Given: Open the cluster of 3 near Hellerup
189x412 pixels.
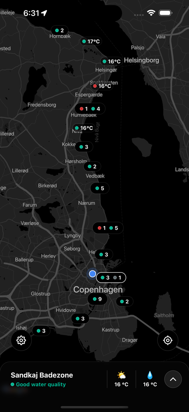Looking at the screenshot, I should pyautogui.click(x=104, y=254).
